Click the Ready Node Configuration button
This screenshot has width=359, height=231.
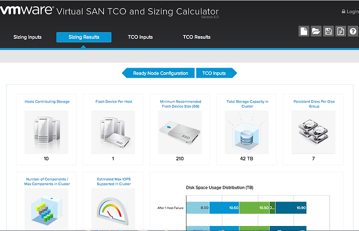[159, 73]
